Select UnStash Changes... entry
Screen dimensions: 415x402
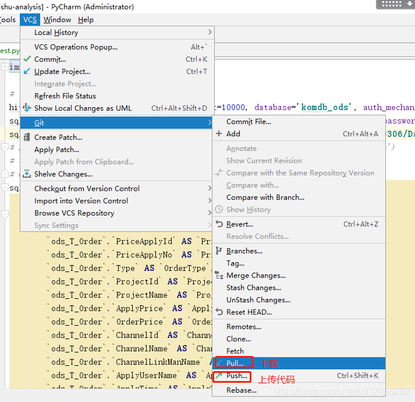pyautogui.click(x=299, y=299)
